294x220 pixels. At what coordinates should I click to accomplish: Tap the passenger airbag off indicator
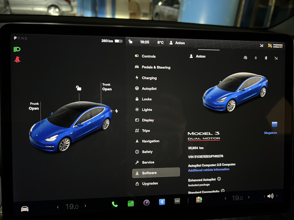pos(275,46)
